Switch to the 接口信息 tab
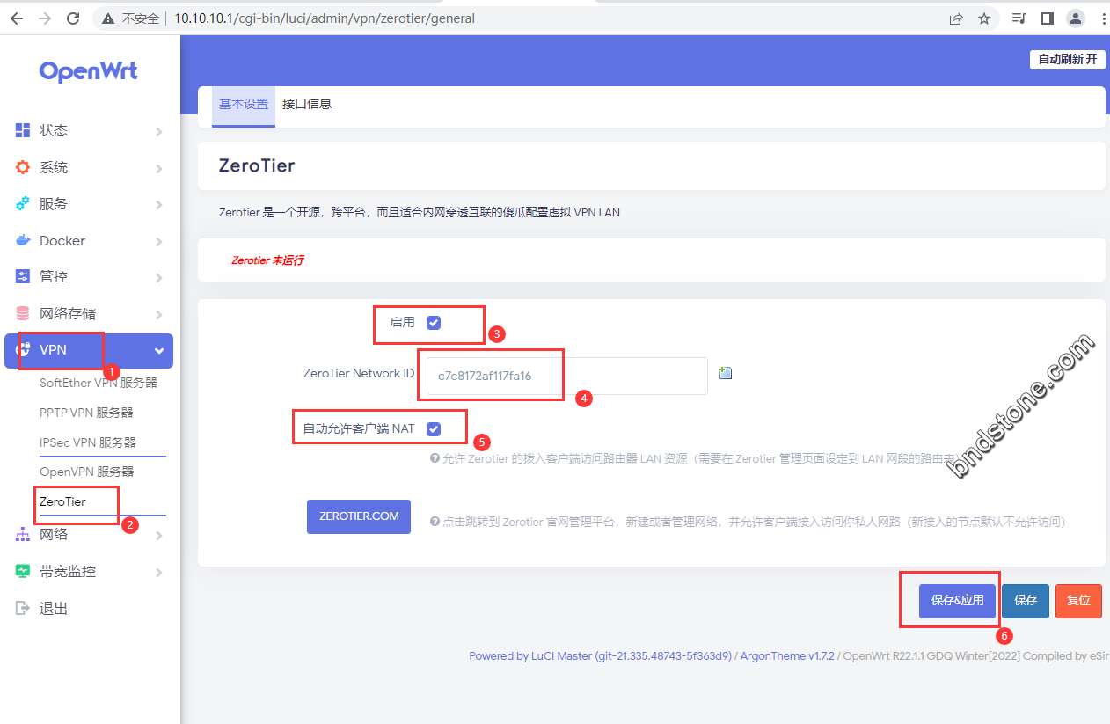Image resolution: width=1110 pixels, height=724 pixels. click(307, 104)
